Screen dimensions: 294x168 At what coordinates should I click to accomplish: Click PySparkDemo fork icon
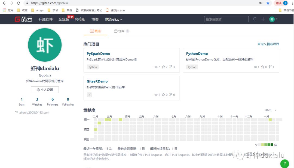click(171, 67)
